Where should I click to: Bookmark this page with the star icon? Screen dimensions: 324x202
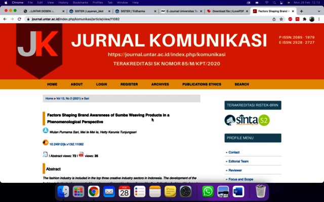(281, 19)
